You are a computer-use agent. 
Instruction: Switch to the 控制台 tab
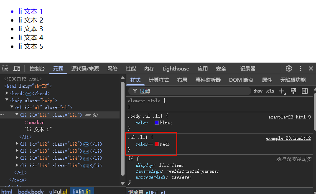(x=37, y=69)
